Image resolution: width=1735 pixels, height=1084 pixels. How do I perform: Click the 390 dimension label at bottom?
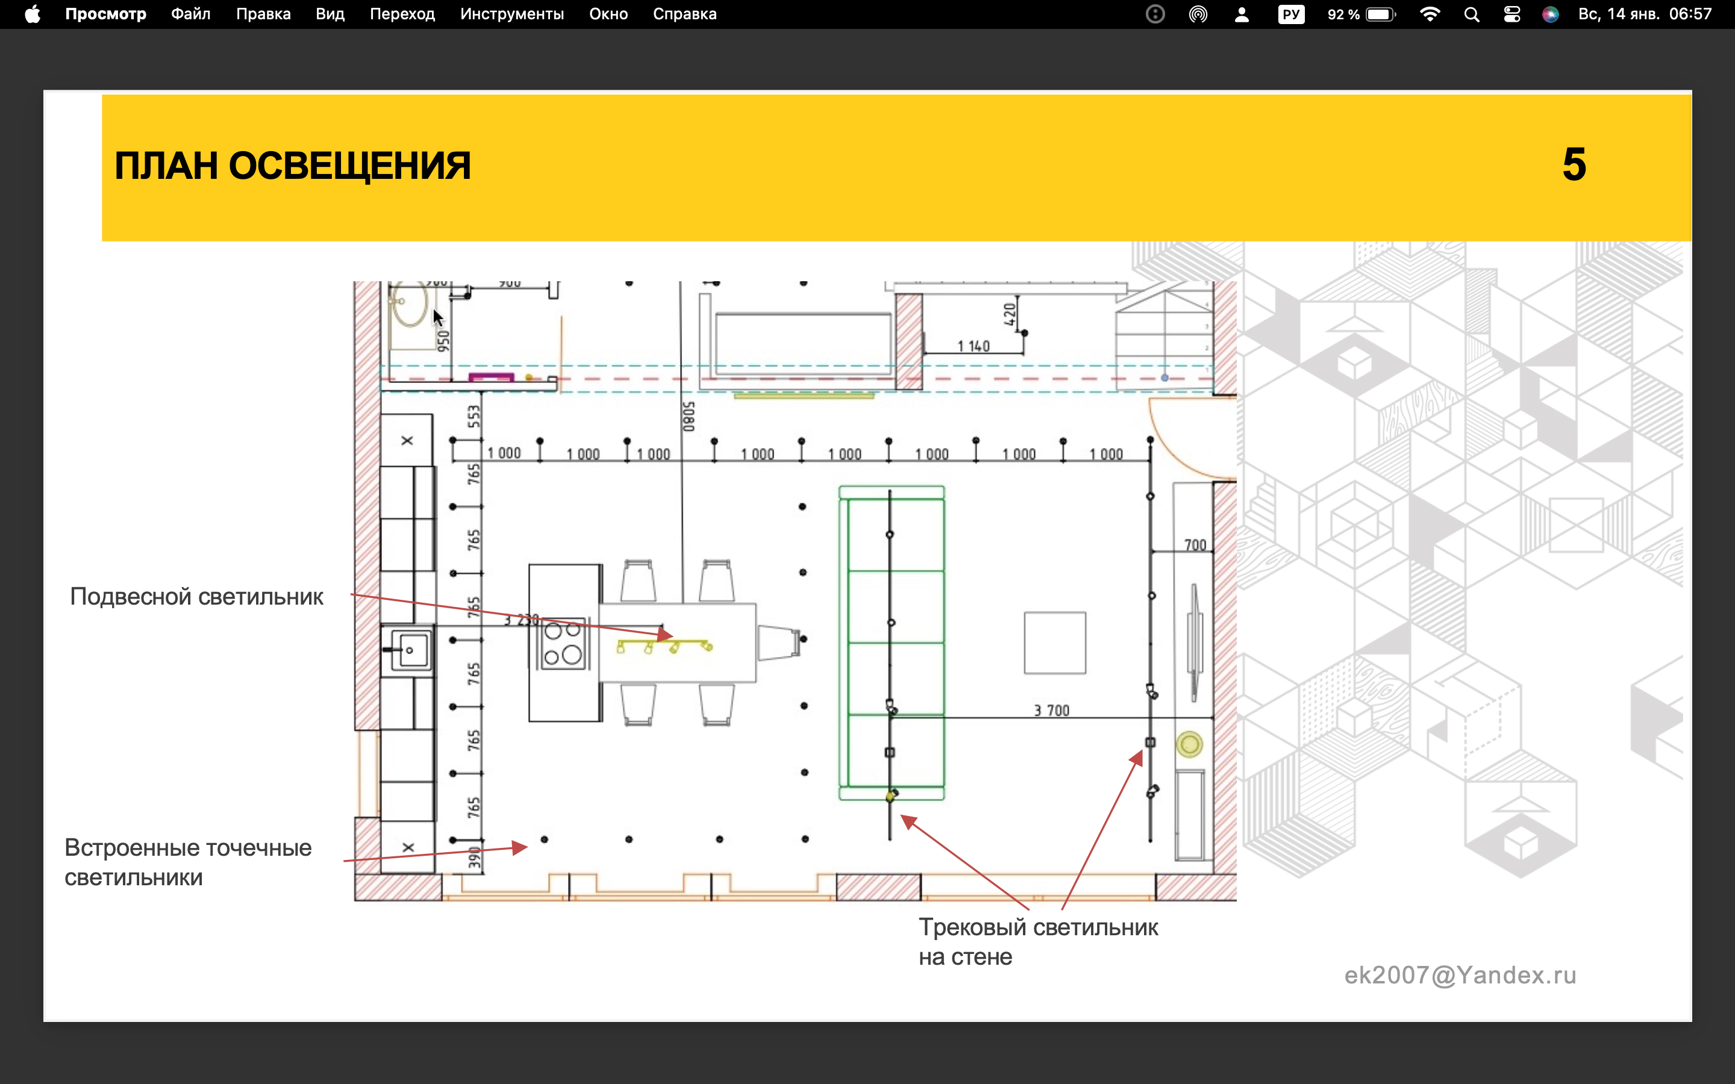[x=474, y=858]
